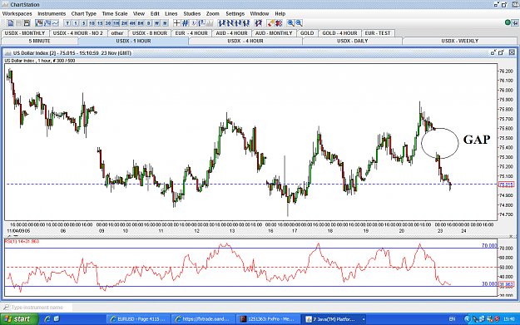Image resolution: width=520 pixels, height=325 pixels.
Task: Click the red X delete-all icon
Action: pyautogui.click(x=279, y=23)
